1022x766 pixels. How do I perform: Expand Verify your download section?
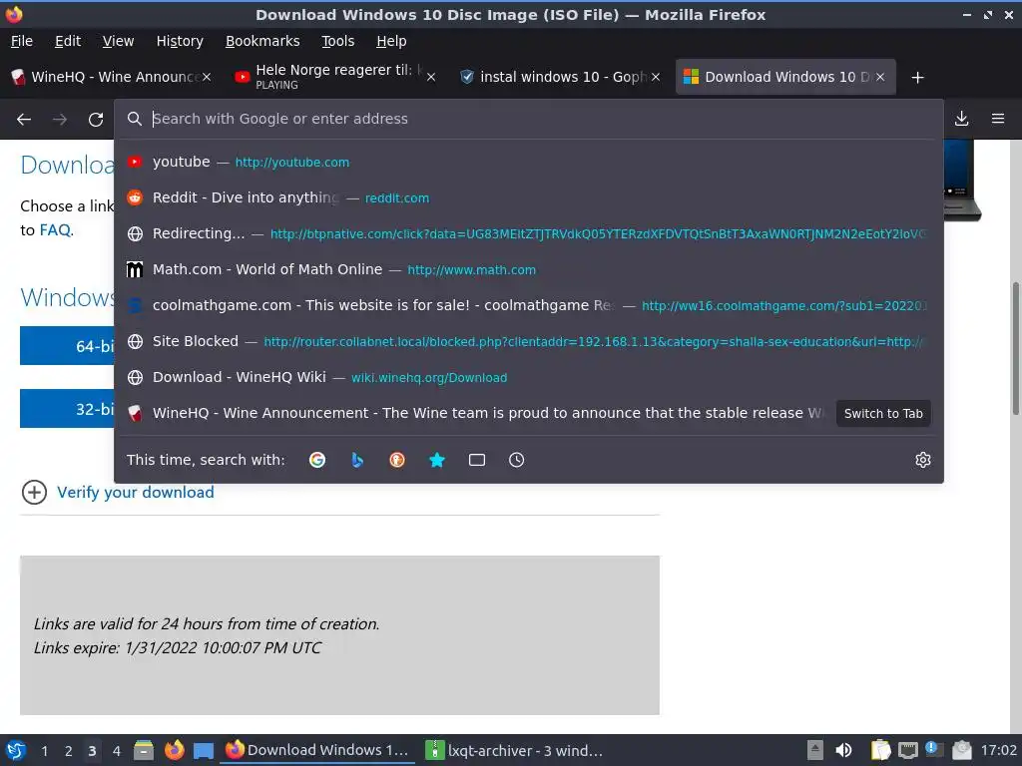118,493
